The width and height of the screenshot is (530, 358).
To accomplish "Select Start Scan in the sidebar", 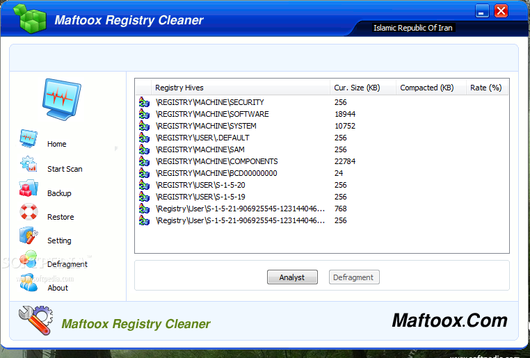I will pyautogui.click(x=65, y=169).
